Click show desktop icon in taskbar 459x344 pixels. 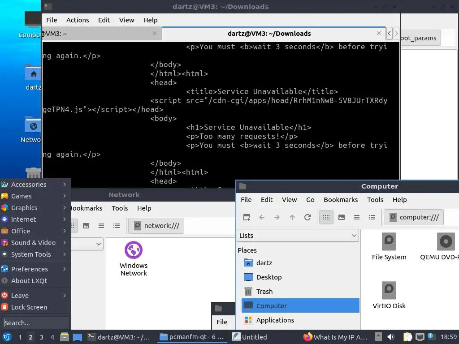pyautogui.click(x=77, y=337)
